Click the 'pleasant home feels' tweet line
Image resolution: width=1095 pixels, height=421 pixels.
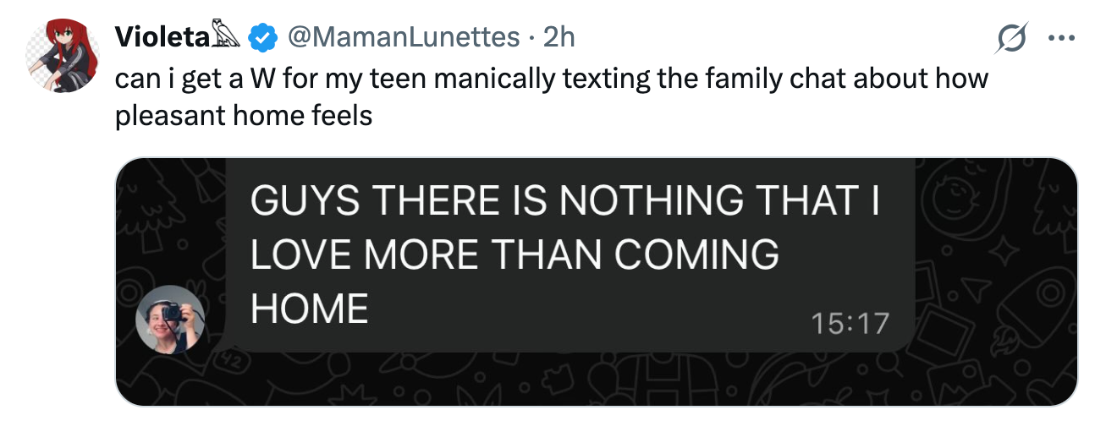244,114
